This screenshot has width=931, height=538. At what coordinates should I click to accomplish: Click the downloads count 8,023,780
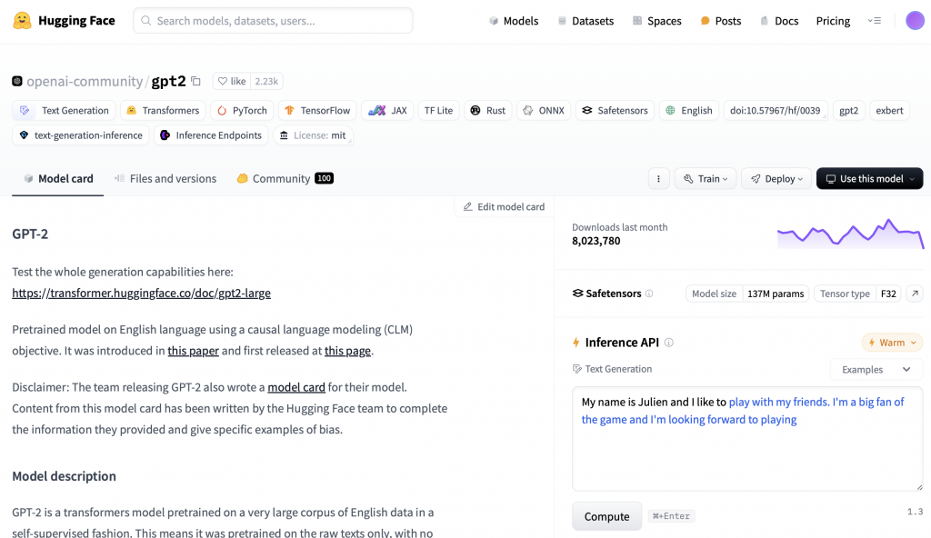(x=596, y=241)
